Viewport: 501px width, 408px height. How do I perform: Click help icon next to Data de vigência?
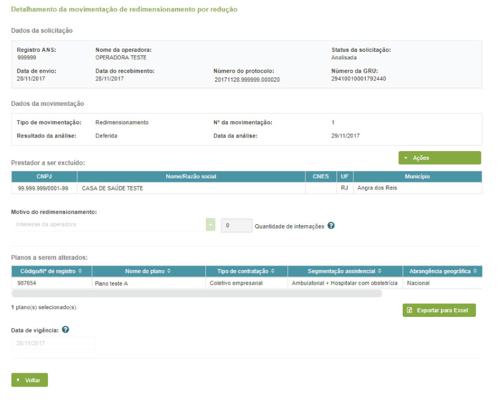point(66,330)
